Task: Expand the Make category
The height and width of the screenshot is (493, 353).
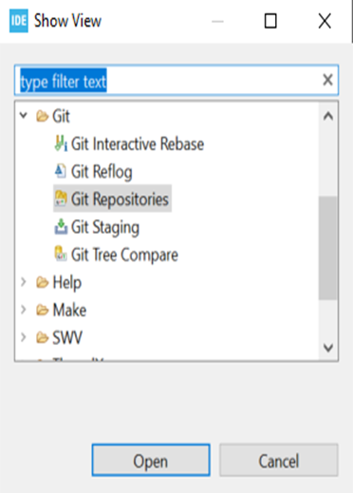Action: point(24,310)
